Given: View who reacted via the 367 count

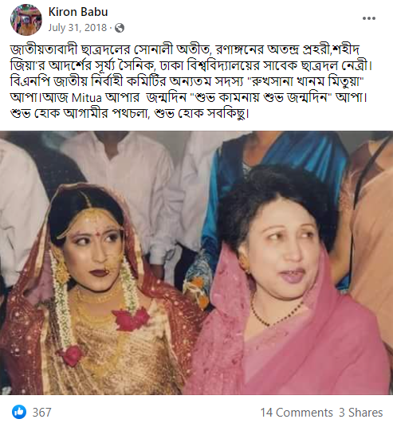Looking at the screenshot, I should (x=41, y=413).
